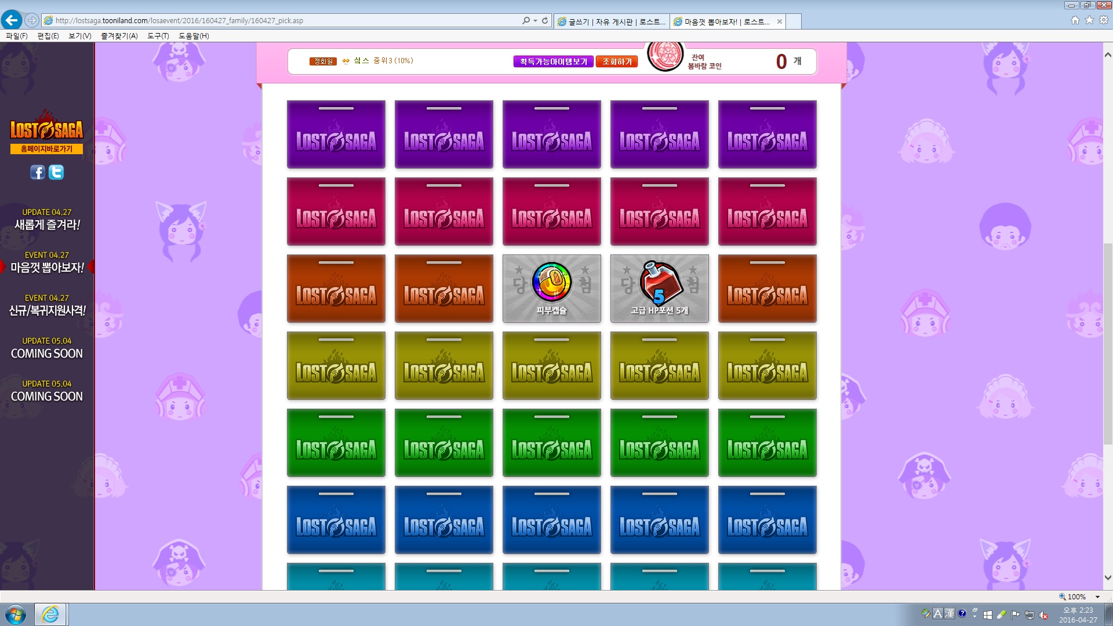The image size is (1113, 626).
Task: Click the 획득가능아이템보기 button
Action: click(553, 61)
